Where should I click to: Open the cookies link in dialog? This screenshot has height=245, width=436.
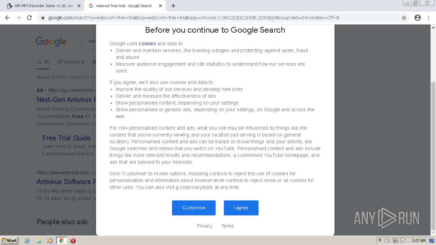(x=147, y=44)
